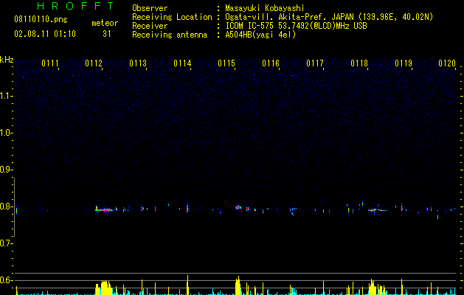
Task: Click the meteor count 31
Action: pos(107,34)
